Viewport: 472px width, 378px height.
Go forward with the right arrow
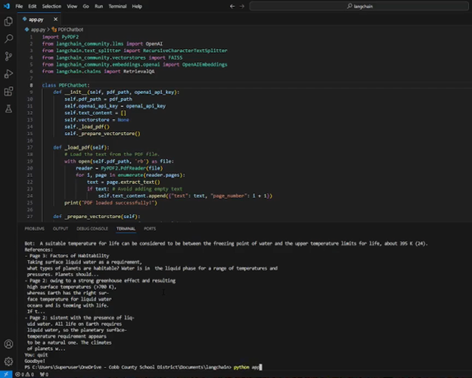pos(242,6)
